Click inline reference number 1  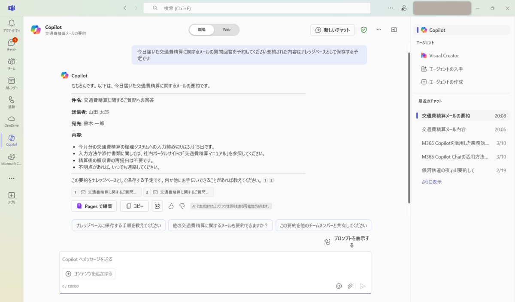point(265,180)
